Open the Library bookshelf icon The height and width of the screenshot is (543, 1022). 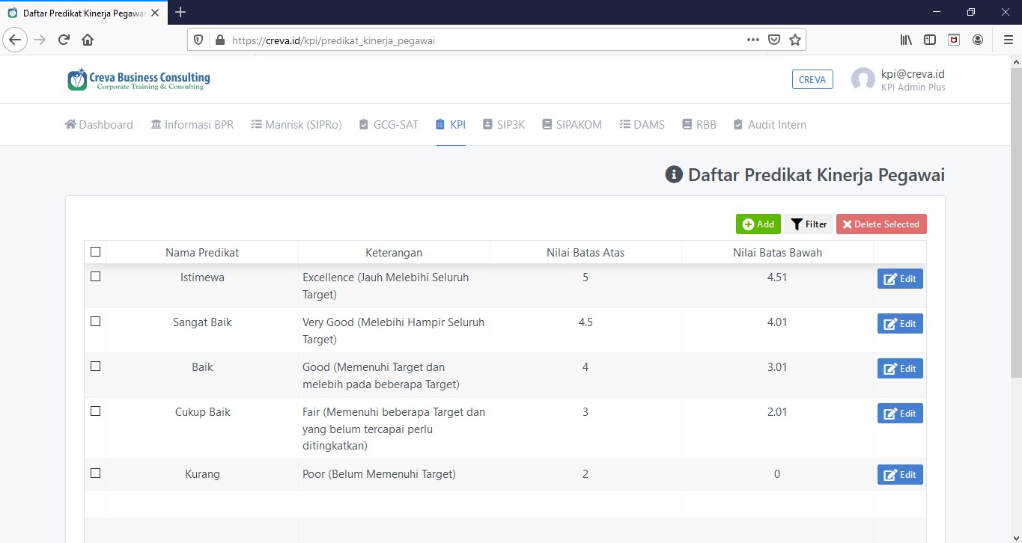click(x=906, y=40)
